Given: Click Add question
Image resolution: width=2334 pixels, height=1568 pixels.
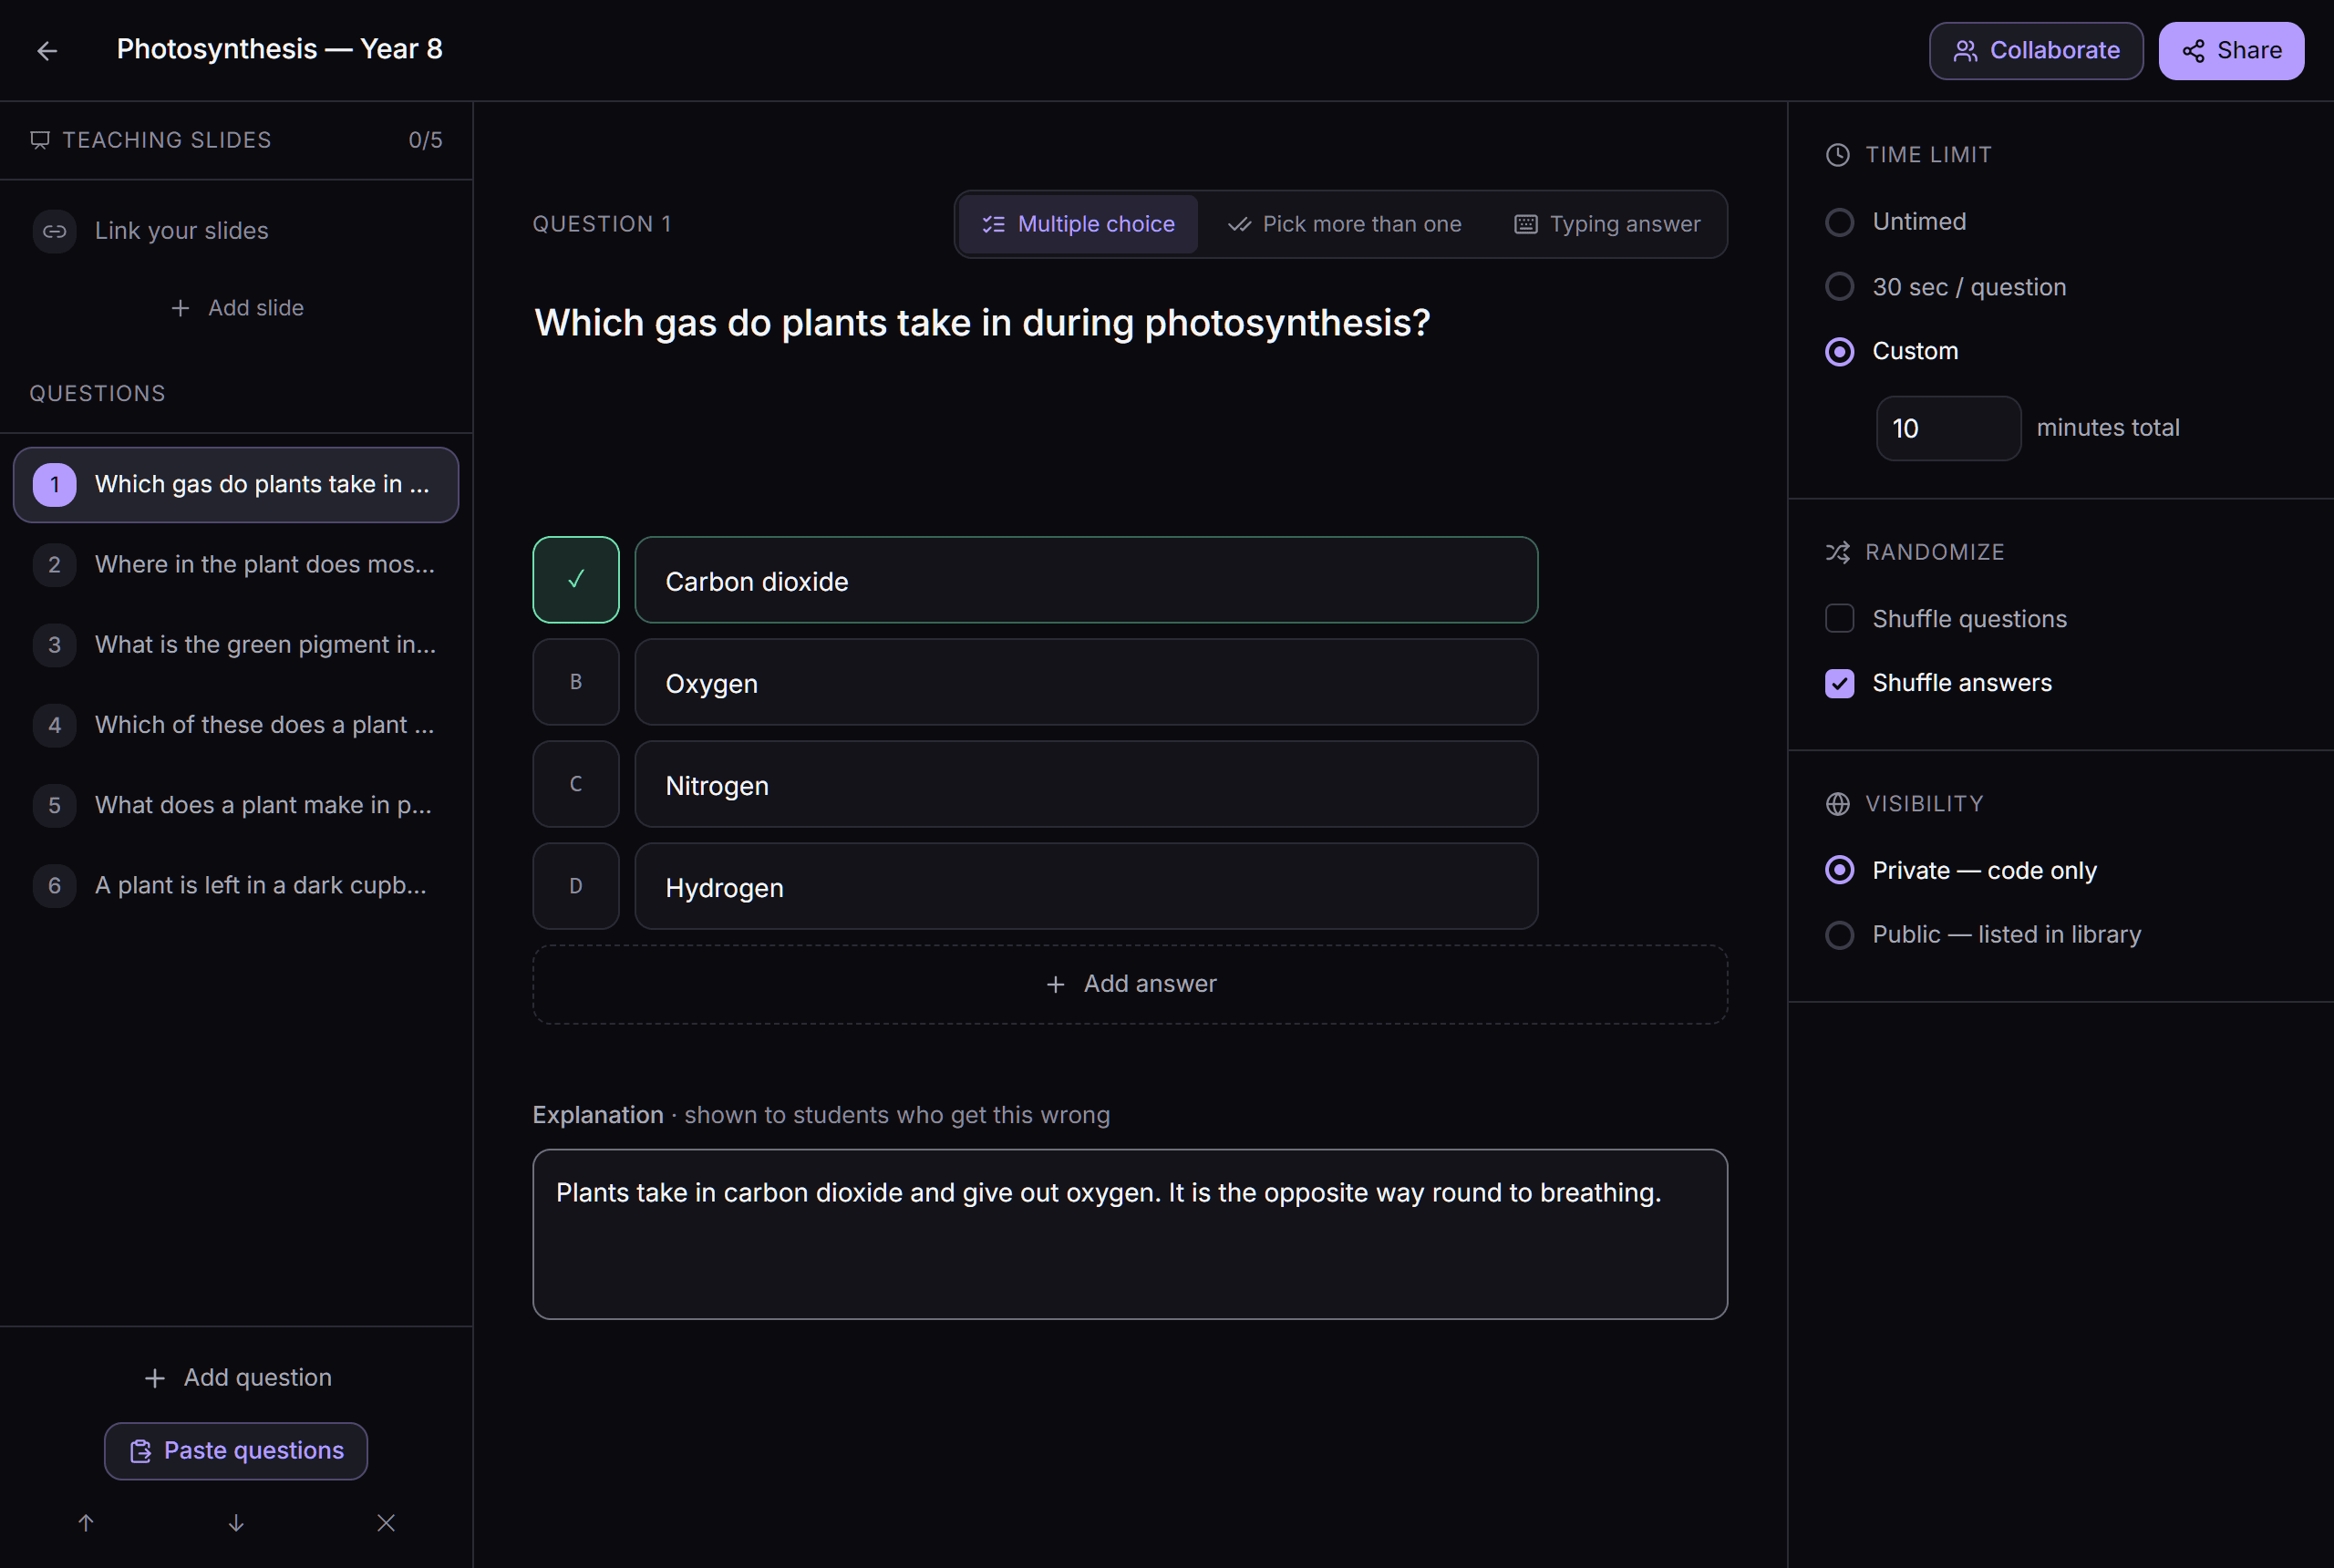Looking at the screenshot, I should tap(236, 1378).
